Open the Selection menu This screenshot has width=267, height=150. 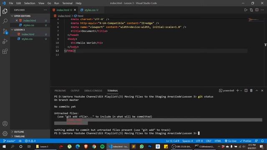coord(30,3)
